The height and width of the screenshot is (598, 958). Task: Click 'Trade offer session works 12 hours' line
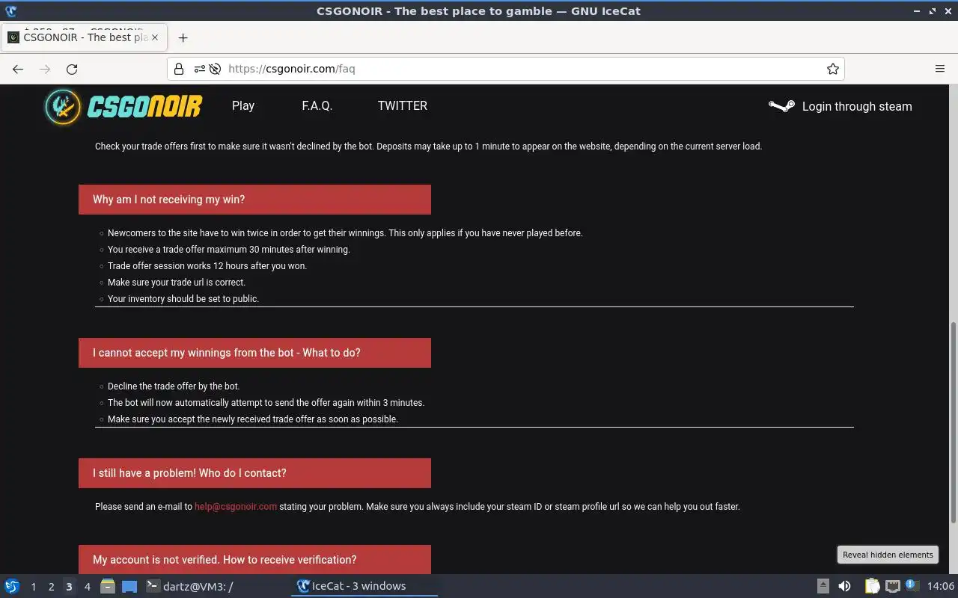click(x=207, y=266)
